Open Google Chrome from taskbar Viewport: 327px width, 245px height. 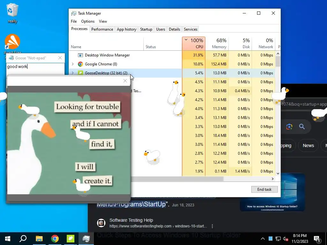55,239
